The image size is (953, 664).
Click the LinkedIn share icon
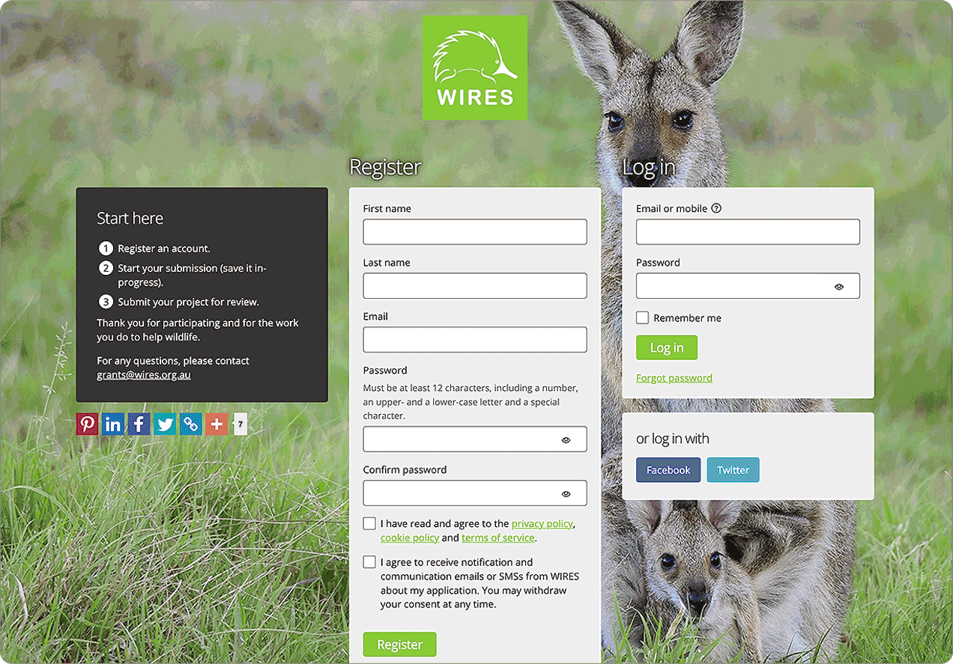click(112, 424)
